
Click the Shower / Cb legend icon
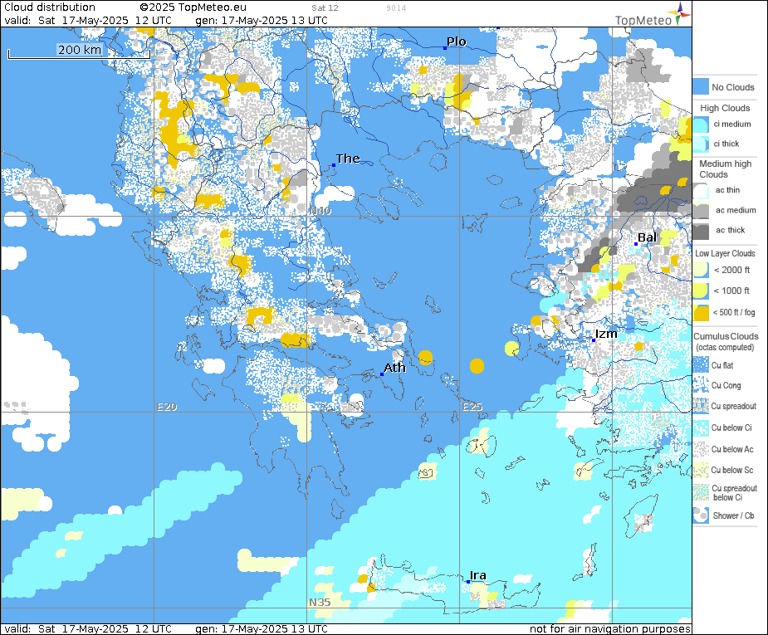coord(701,515)
